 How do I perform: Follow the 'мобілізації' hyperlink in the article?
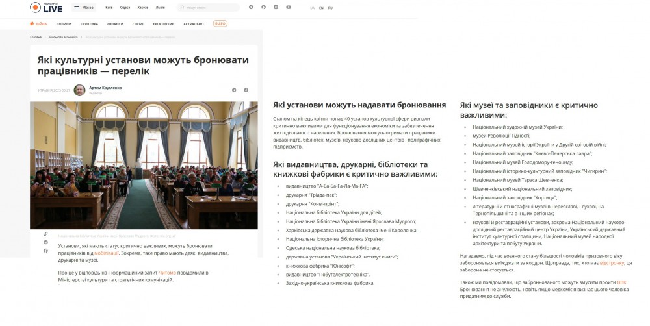[107, 253]
